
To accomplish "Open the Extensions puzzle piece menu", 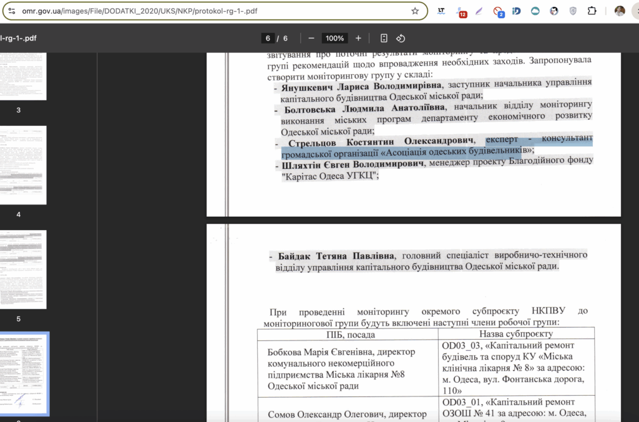I will tap(592, 11).
